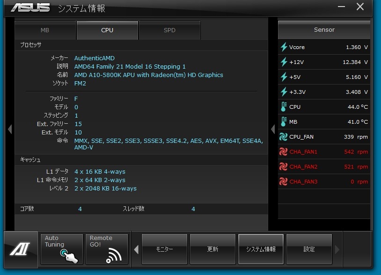This screenshot has height=275, width=381.
Task: Click the プロセッサ section header
Action: pyautogui.click(x=30, y=45)
